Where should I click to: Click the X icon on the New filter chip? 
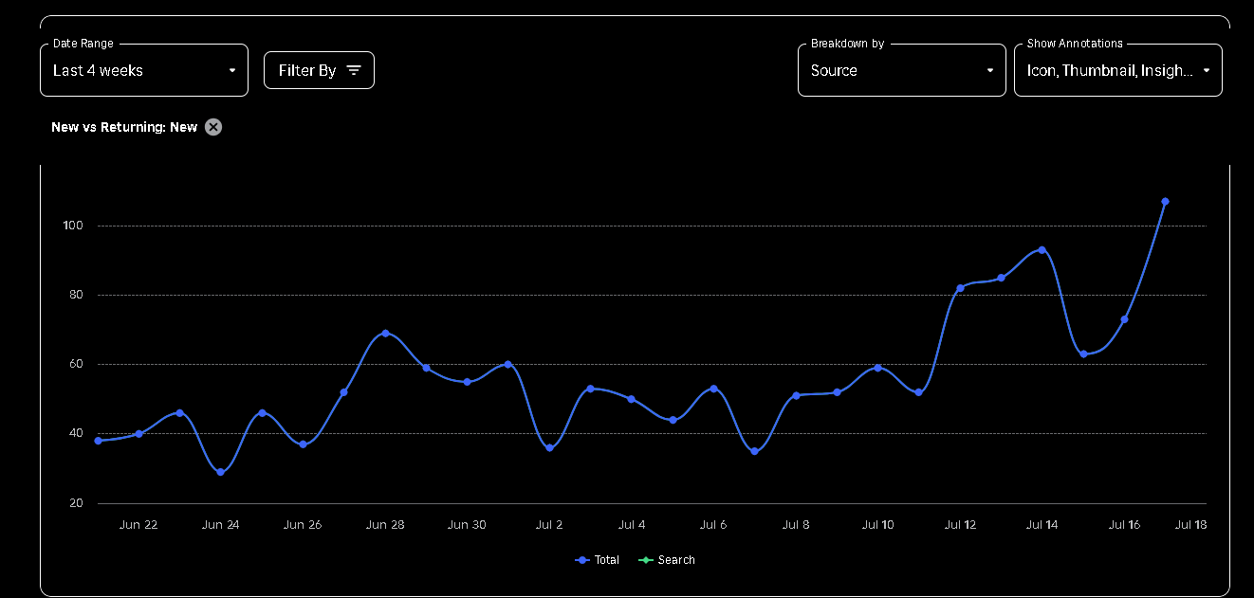[x=212, y=126]
